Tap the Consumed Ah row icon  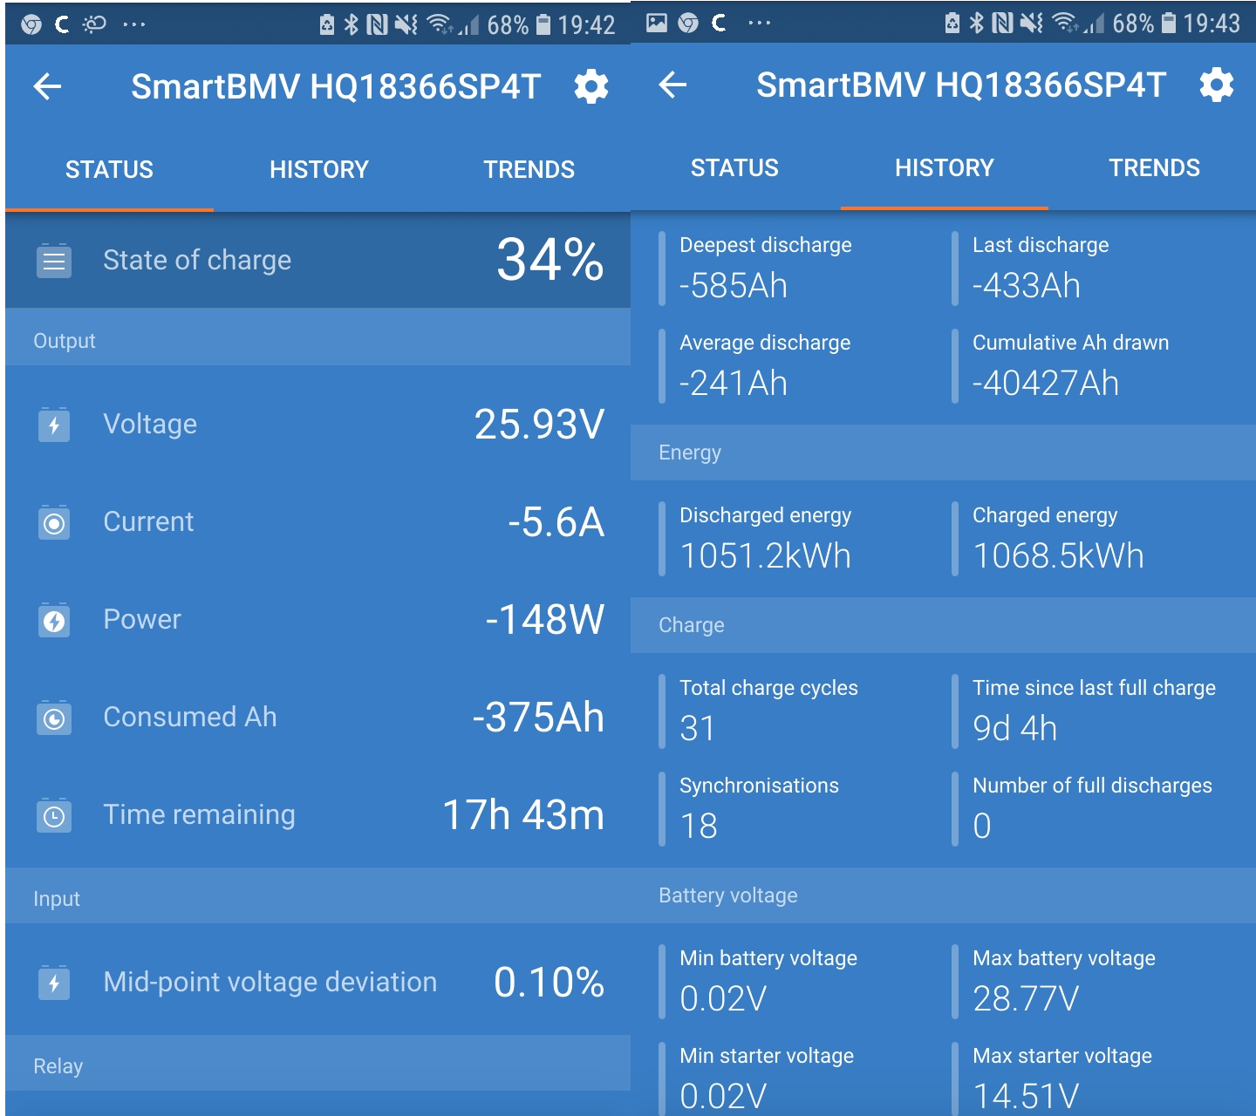[x=54, y=718]
